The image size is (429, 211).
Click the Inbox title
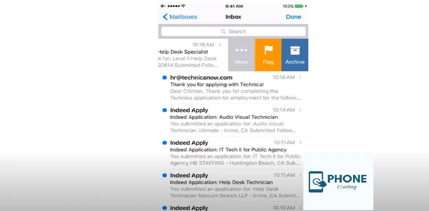tap(233, 17)
